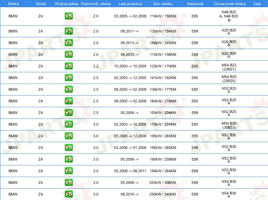The height and width of the screenshot is (200, 268).
Task: Select the 02.2003 -> 12.2005 production years cell
Action: click(x=130, y=78)
